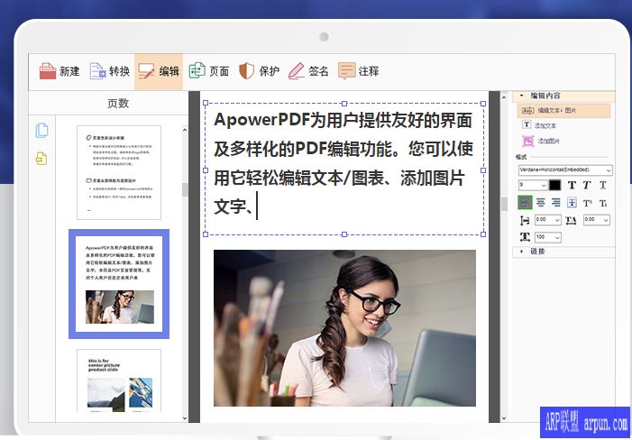This screenshot has width=632, height=440.
Task: Click the 添加文本 (Add text) option
Action: click(x=545, y=125)
